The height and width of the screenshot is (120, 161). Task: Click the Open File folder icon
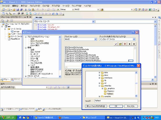(x=14, y=10)
